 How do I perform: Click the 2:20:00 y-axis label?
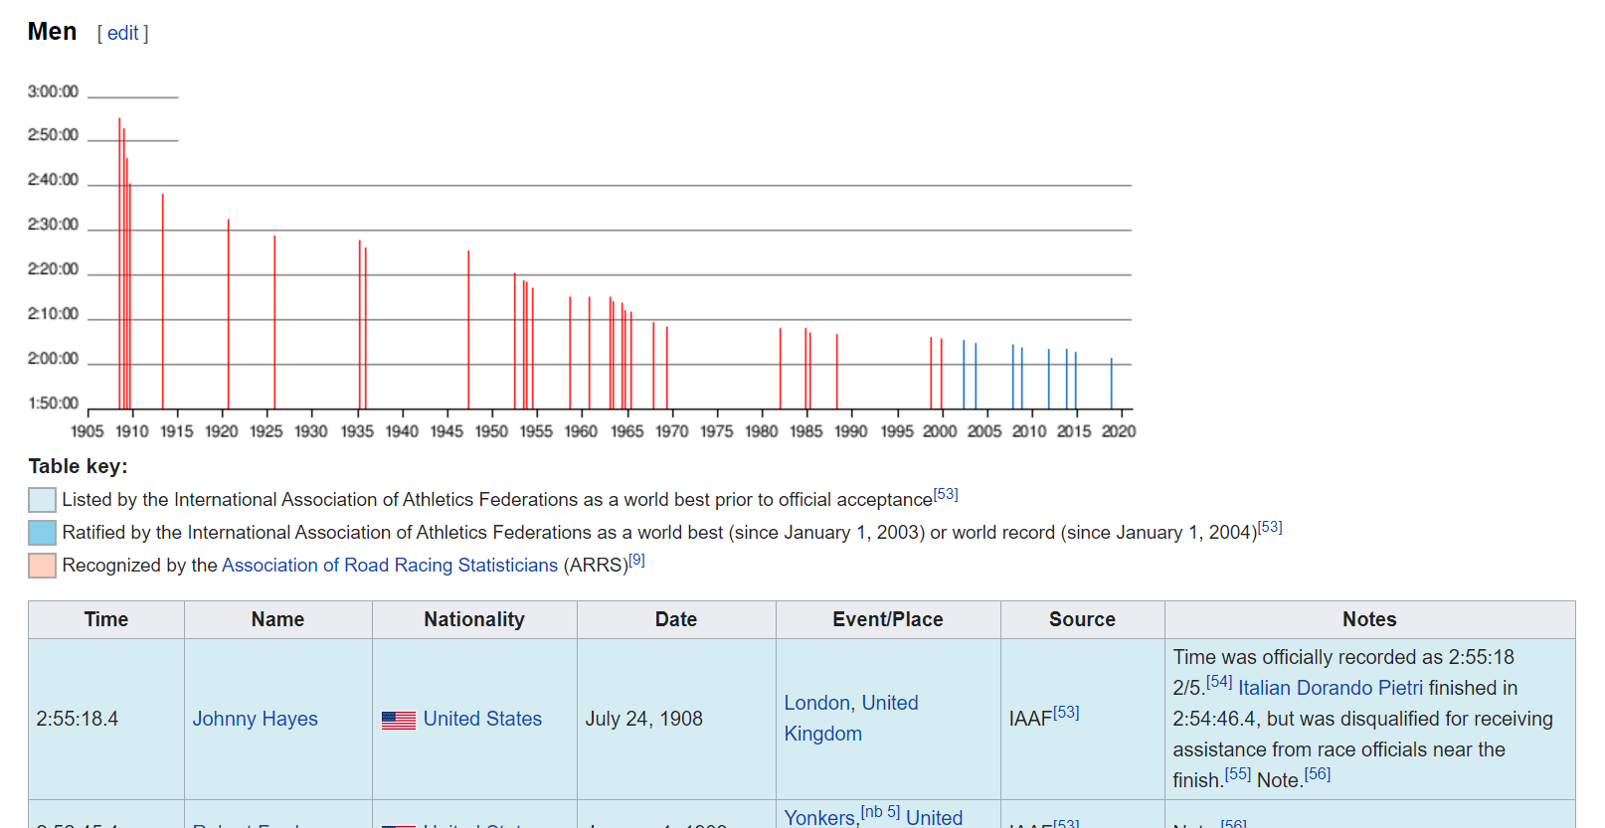coord(53,269)
